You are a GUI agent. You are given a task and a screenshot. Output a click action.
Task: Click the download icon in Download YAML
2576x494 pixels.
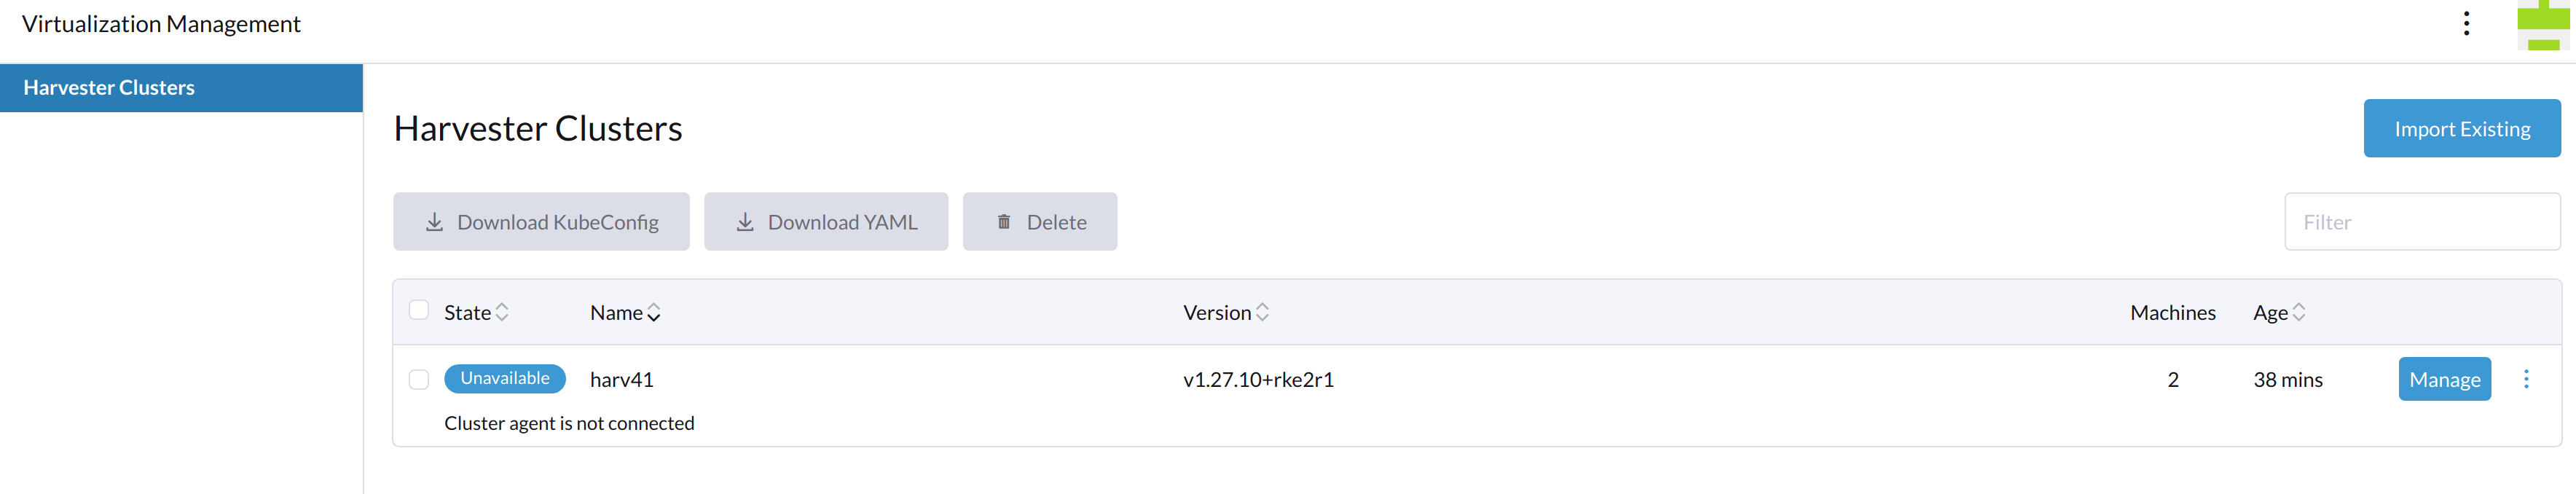click(745, 222)
